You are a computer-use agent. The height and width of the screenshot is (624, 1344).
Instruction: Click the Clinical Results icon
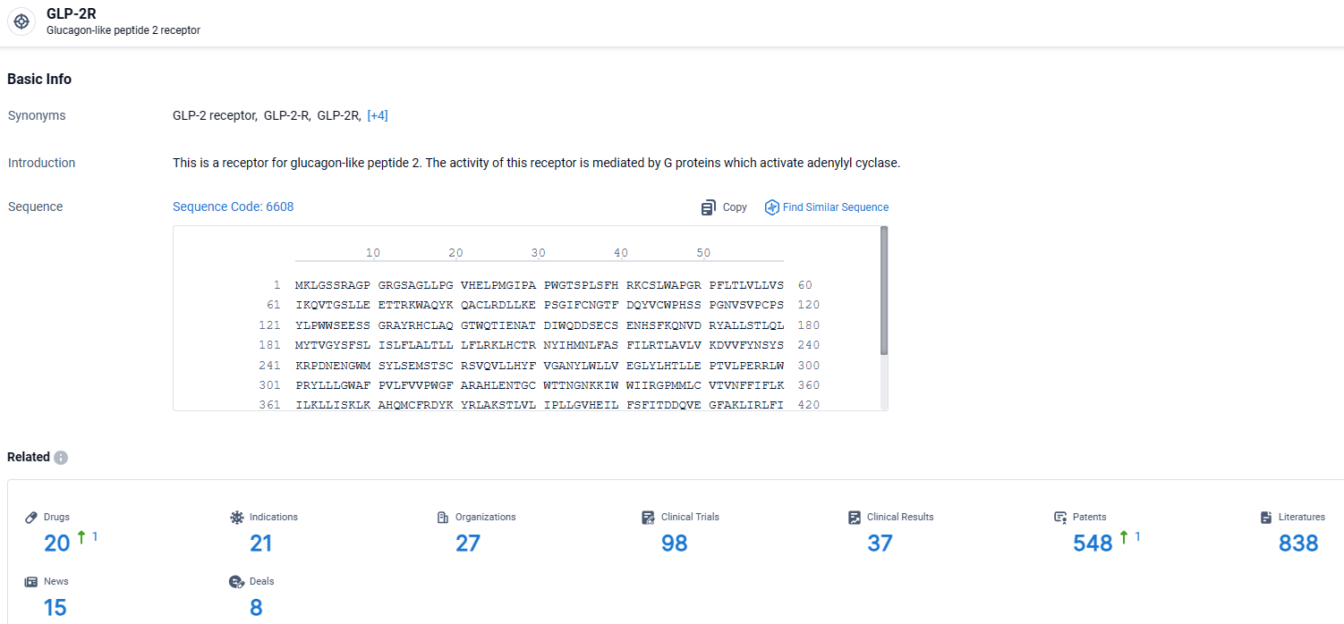click(855, 518)
